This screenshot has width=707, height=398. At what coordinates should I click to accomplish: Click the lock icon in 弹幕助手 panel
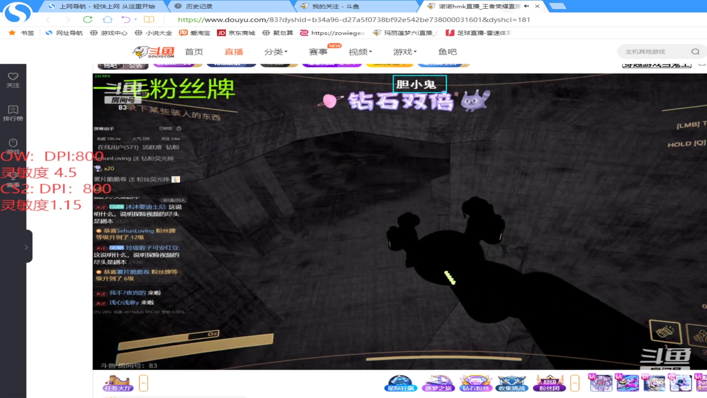click(179, 128)
